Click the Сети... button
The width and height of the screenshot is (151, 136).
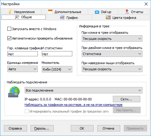coord(127,99)
